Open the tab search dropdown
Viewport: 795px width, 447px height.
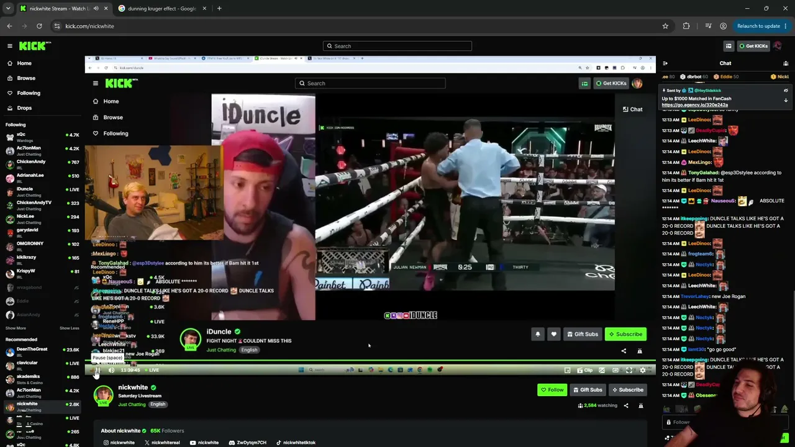click(8, 9)
